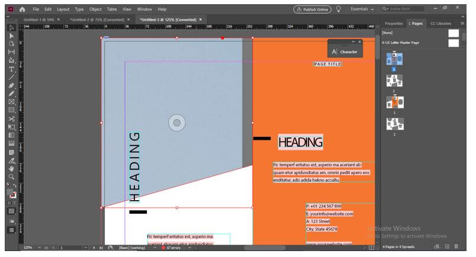
Task: Open the page number dropdown
Action: (x=86, y=248)
